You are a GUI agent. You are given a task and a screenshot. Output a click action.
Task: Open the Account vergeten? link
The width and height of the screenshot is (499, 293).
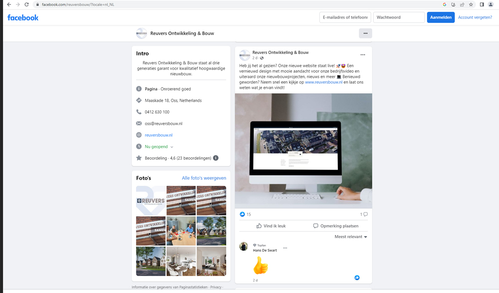(475, 17)
